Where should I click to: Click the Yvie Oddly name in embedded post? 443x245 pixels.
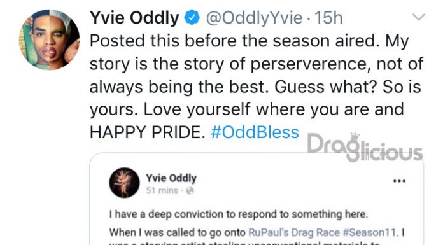click(x=171, y=178)
